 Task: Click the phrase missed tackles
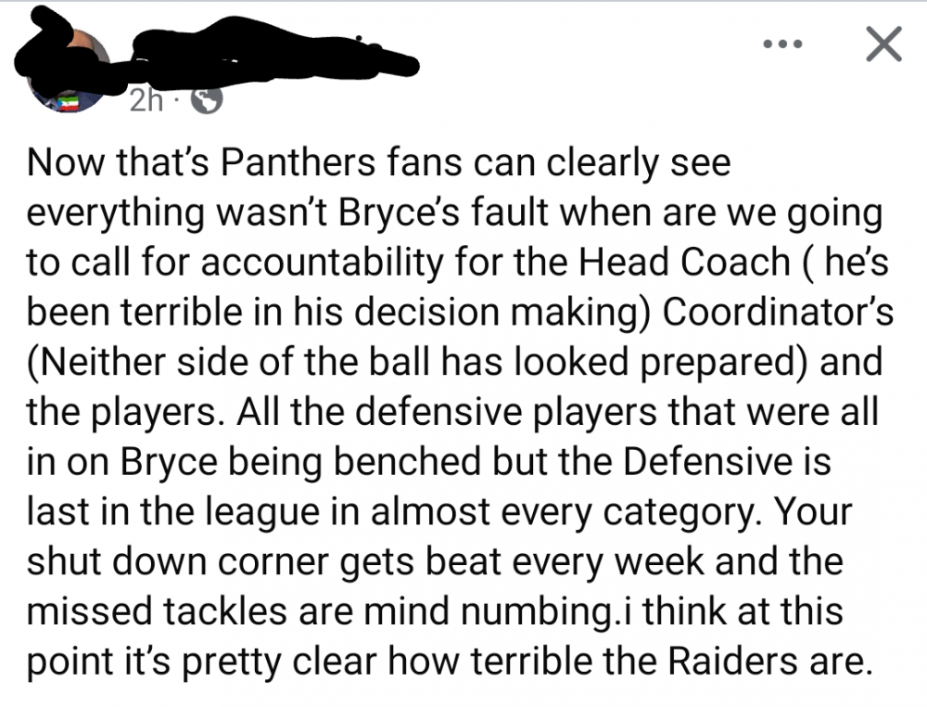[132, 612]
